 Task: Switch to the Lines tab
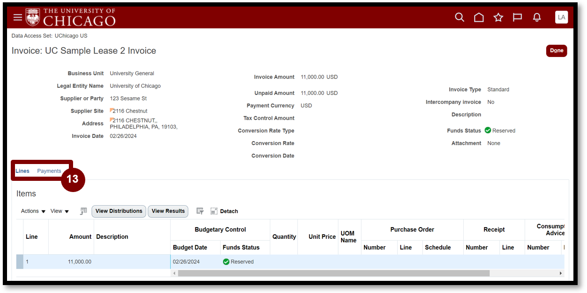click(22, 171)
